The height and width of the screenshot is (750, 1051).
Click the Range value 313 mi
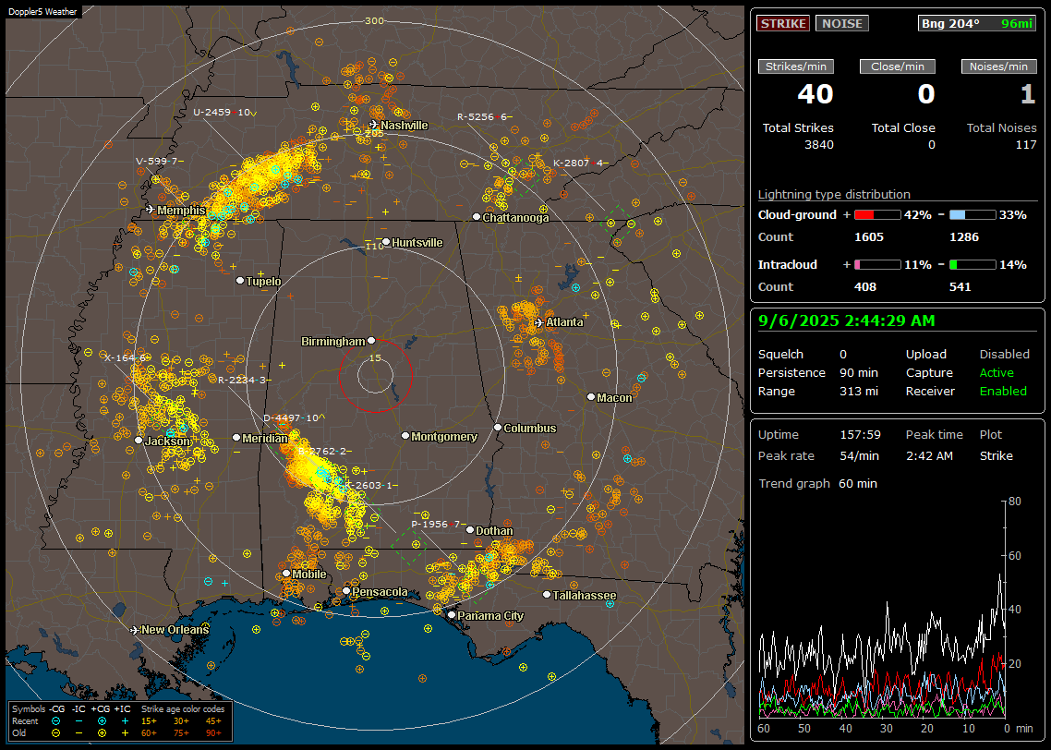click(x=859, y=392)
